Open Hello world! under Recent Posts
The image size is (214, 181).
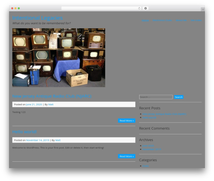149,118
